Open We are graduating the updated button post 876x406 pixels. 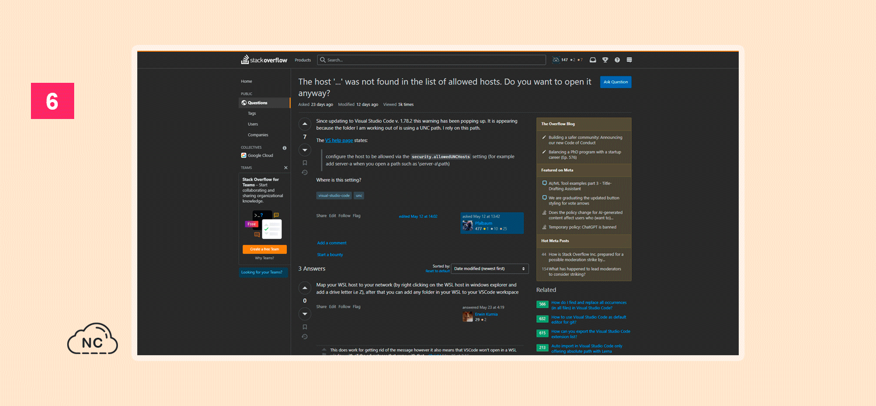(x=583, y=200)
